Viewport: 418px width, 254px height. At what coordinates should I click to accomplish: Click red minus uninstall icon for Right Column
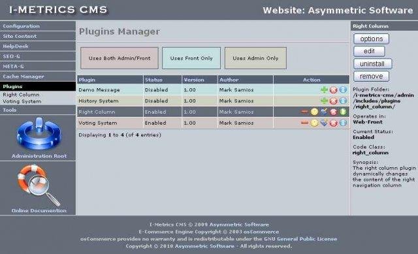coord(304,112)
